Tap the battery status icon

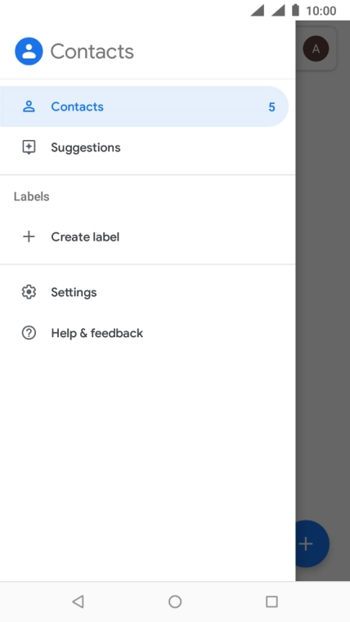[x=295, y=10]
